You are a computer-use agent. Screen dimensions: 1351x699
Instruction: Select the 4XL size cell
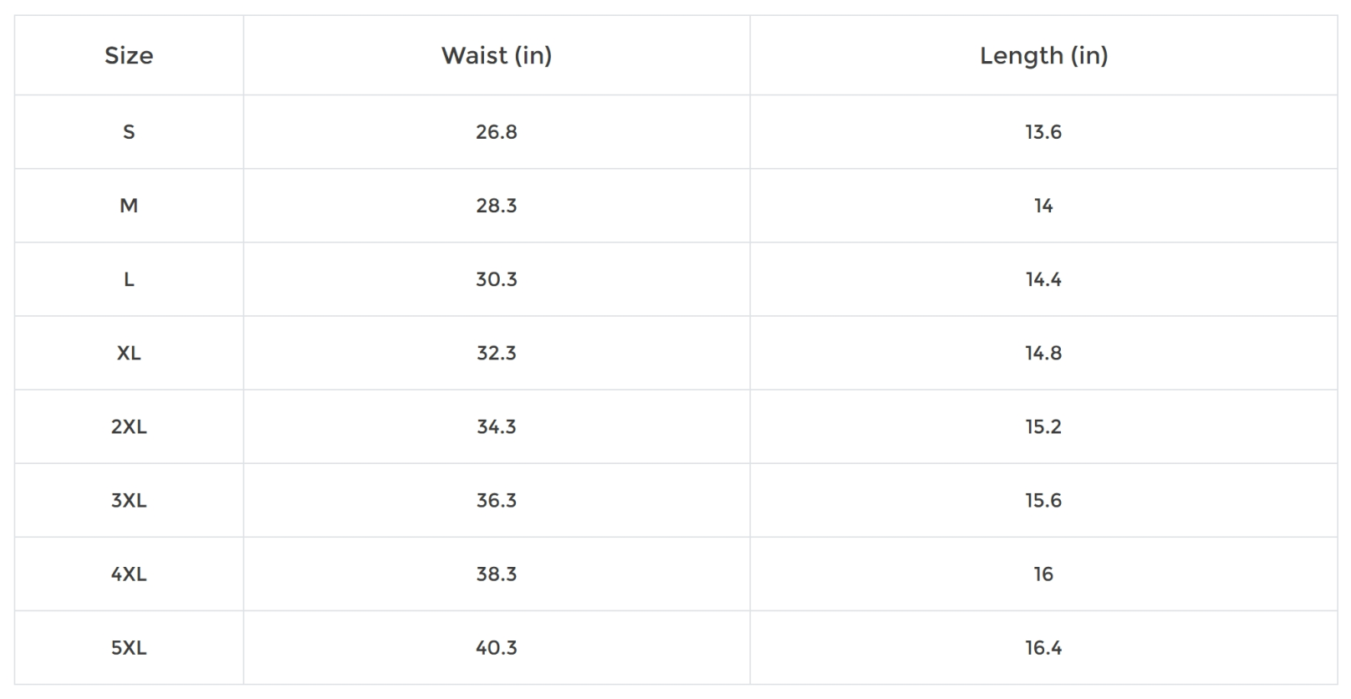click(x=129, y=574)
